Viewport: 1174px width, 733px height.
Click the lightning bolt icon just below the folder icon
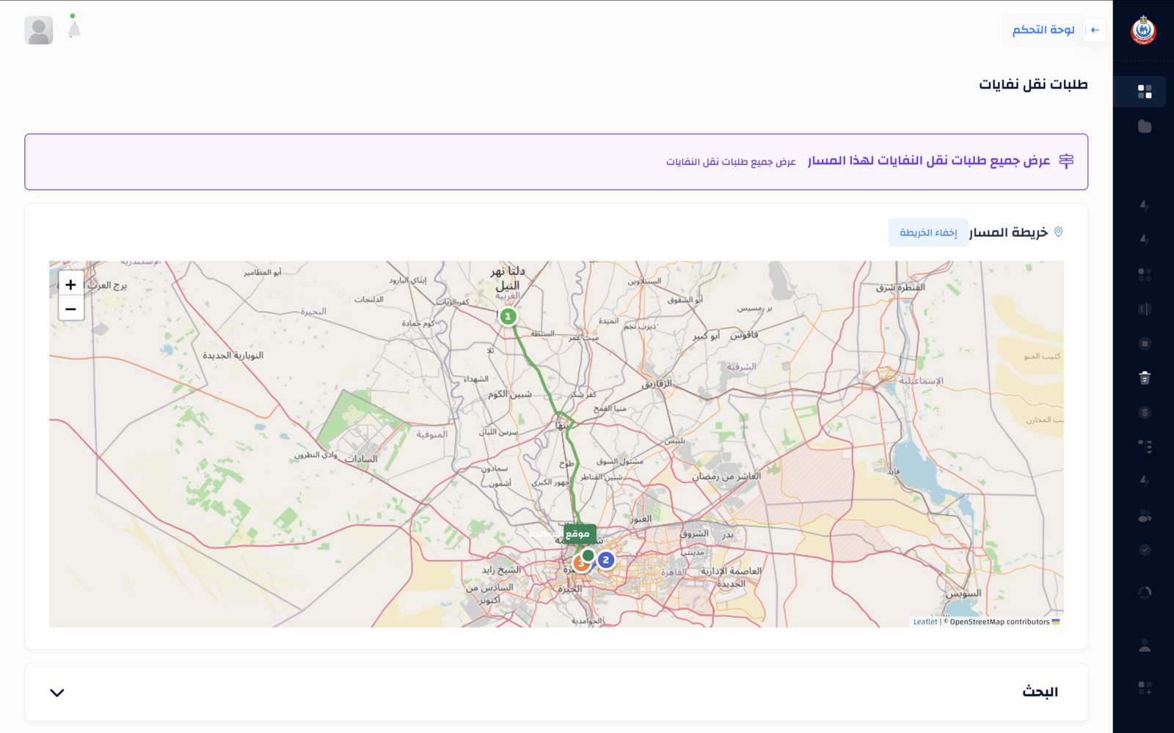point(1145,205)
